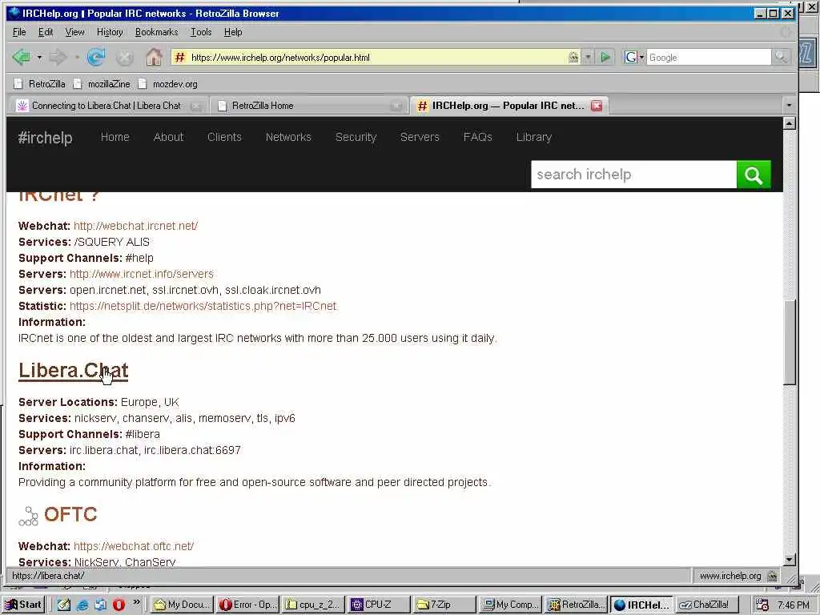Click the Opera quick launch icon
The width and height of the screenshot is (820, 615).
pos(119,605)
